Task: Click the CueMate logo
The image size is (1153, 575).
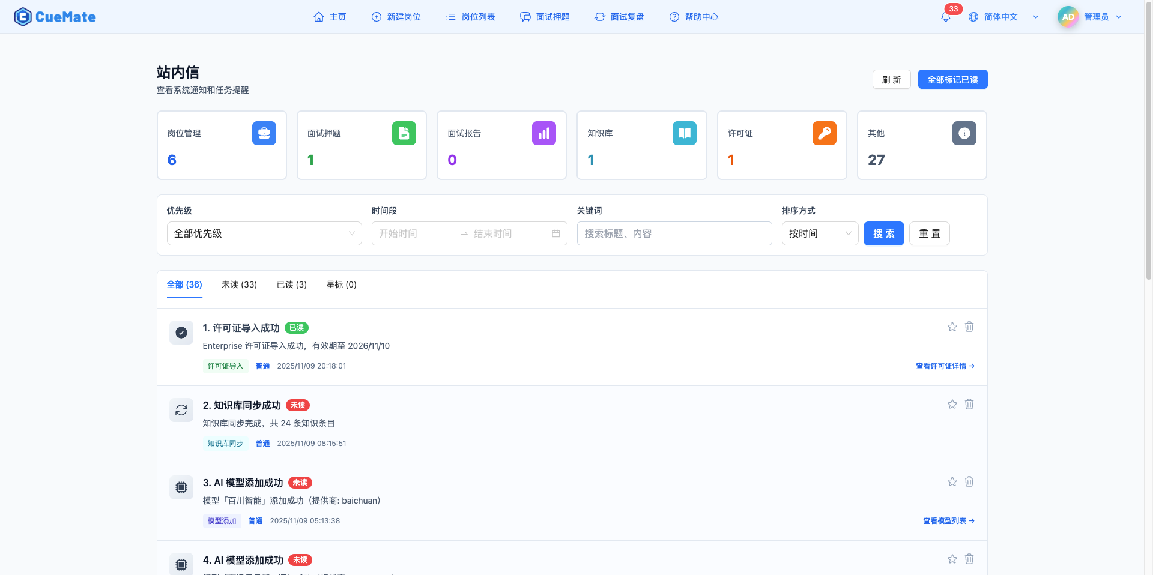Action: pyautogui.click(x=55, y=16)
